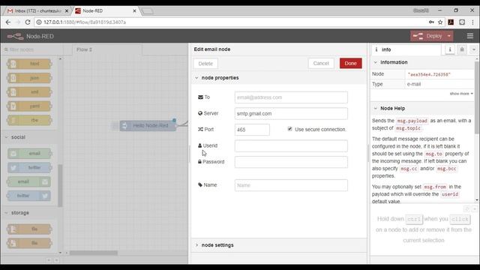This screenshot has height=270, width=480.
Task: Click the browser address bar URL
Action: (85, 22)
